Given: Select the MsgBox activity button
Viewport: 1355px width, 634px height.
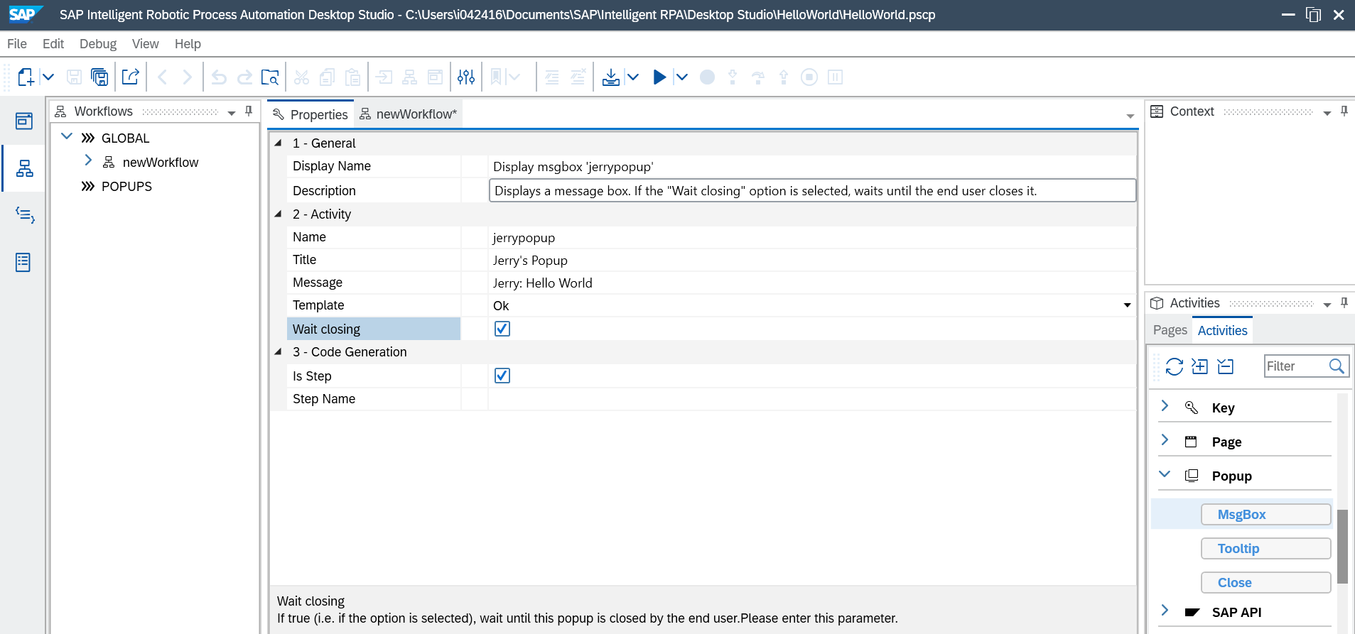Looking at the screenshot, I should (x=1265, y=515).
